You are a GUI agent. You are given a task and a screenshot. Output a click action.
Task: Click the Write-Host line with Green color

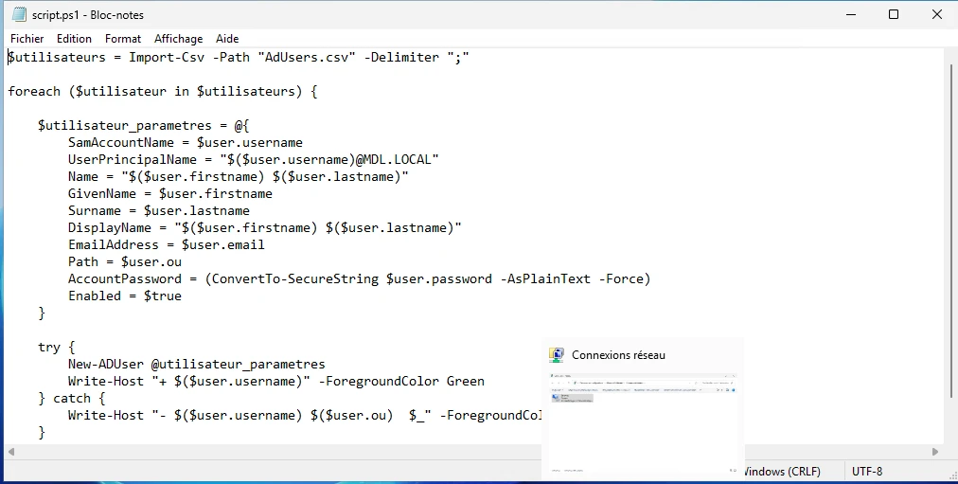(x=276, y=382)
